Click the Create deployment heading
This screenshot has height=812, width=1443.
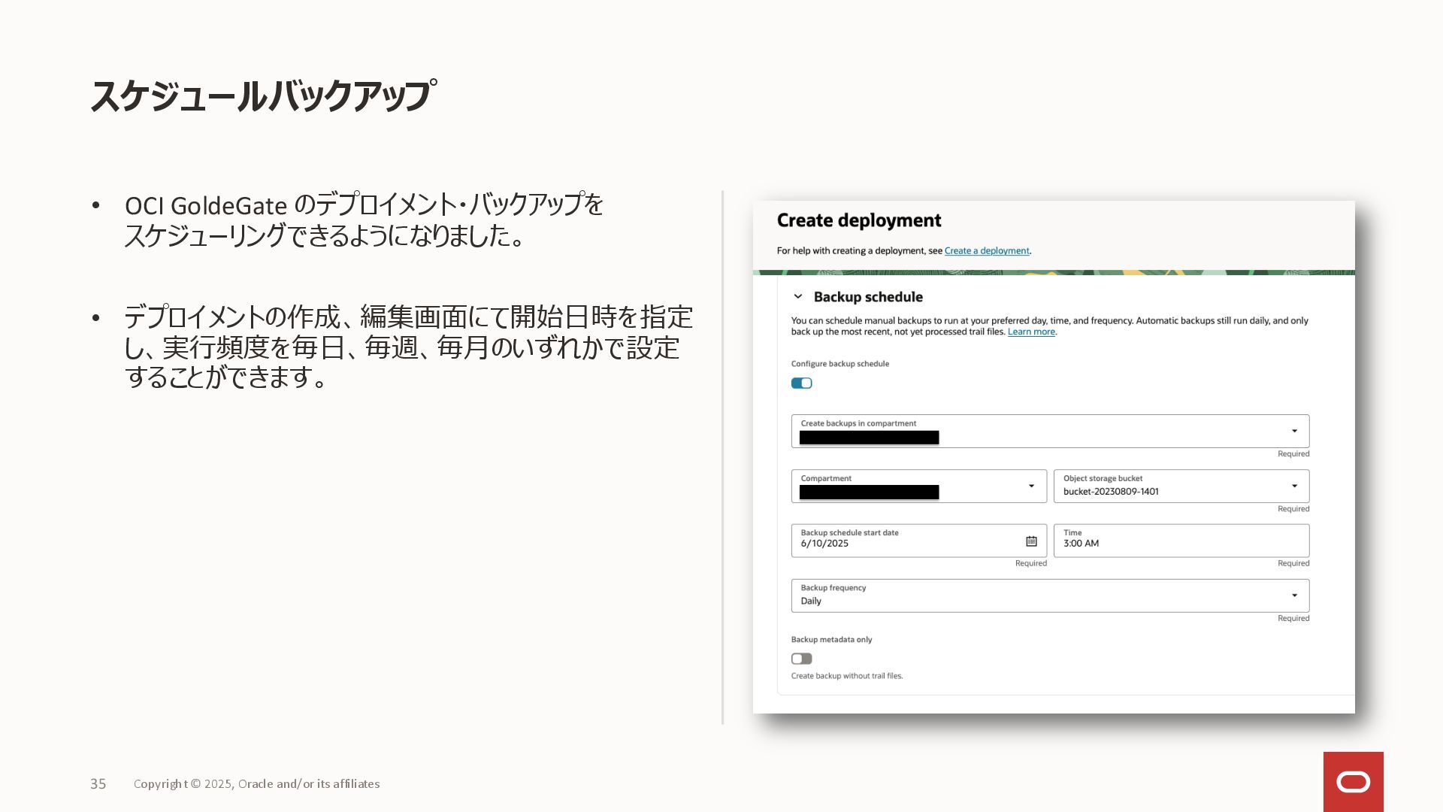(x=858, y=221)
